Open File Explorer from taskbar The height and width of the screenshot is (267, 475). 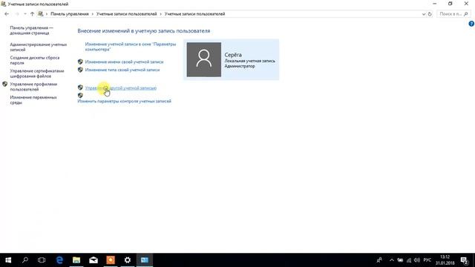(76, 260)
